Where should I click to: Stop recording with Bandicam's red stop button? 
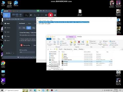click(50, 15)
